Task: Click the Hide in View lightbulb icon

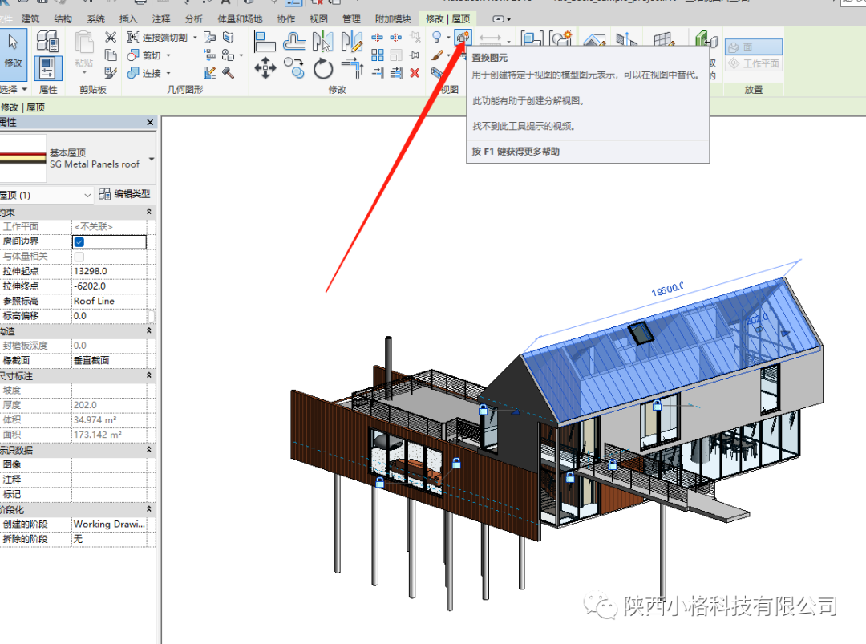Action: click(x=437, y=38)
